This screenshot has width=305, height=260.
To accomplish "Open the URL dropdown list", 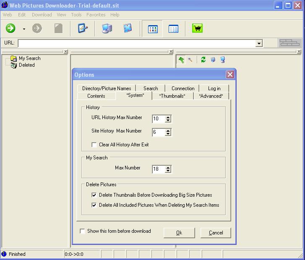I will (x=259, y=43).
